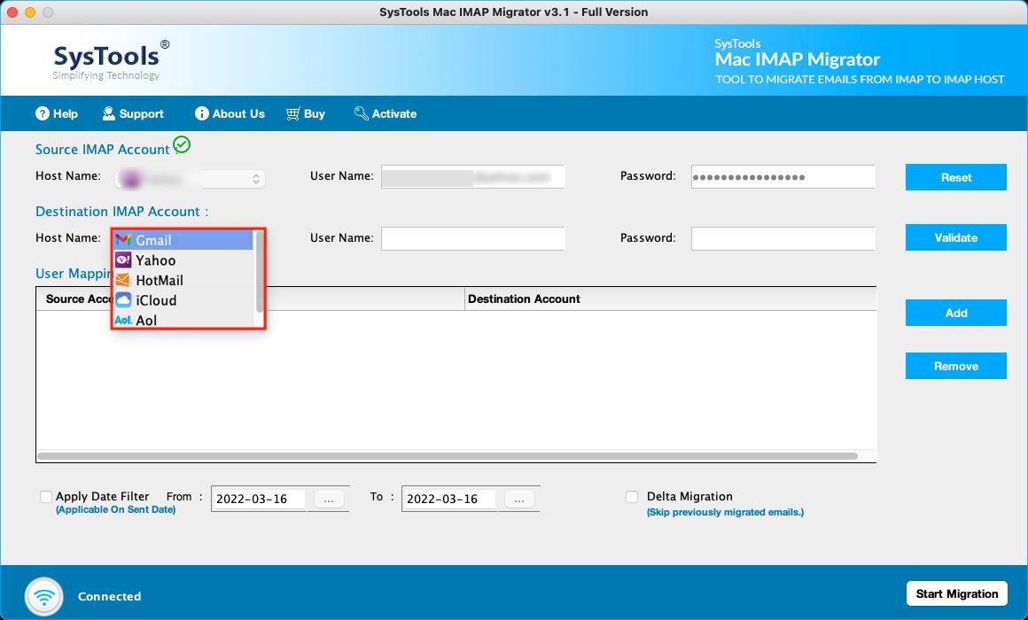This screenshot has width=1028, height=620.
Task: Open the From date picker ellipsis button
Action: (329, 499)
